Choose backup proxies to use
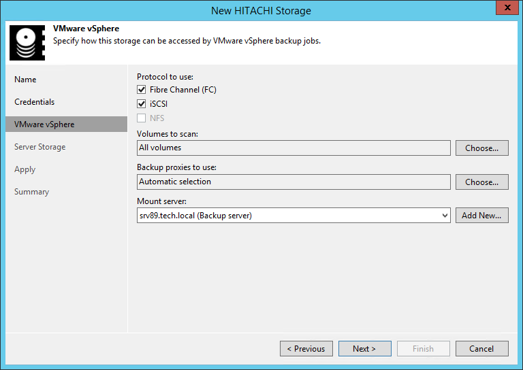The image size is (523, 370). click(x=481, y=182)
